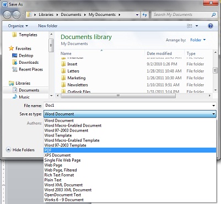The image size is (221, 204).
Task: Click the Insert folder icon
Action: [x=63, y=64]
